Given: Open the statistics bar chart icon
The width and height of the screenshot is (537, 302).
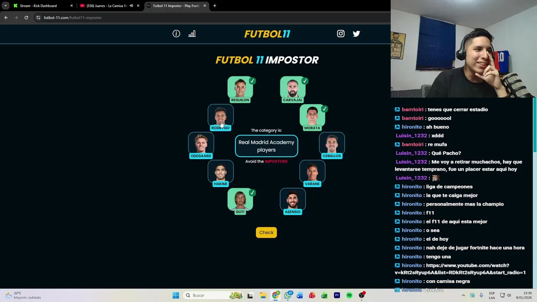Looking at the screenshot, I should [x=192, y=34].
